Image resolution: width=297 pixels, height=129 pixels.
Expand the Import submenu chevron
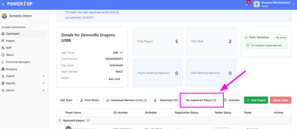point(43,76)
